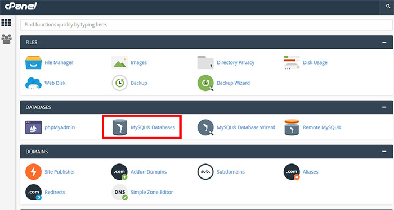Open the Web Disk cloud icon
Screen dimensions: 394x210
(x=33, y=83)
